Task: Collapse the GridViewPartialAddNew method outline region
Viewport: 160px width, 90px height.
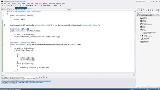Action: (x=3, y=44)
